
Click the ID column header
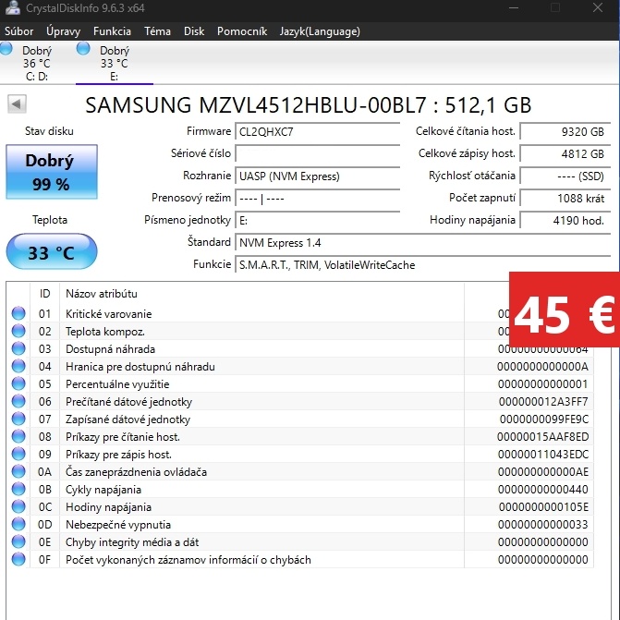tap(44, 294)
